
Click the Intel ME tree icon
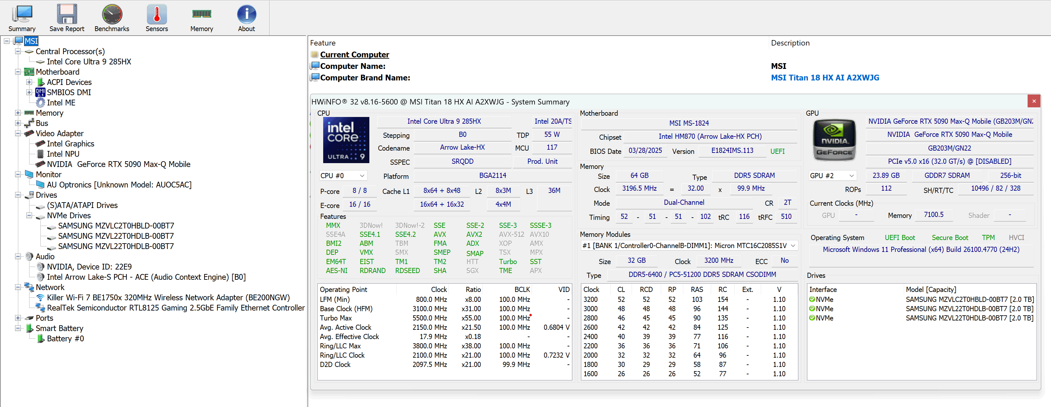coord(40,103)
